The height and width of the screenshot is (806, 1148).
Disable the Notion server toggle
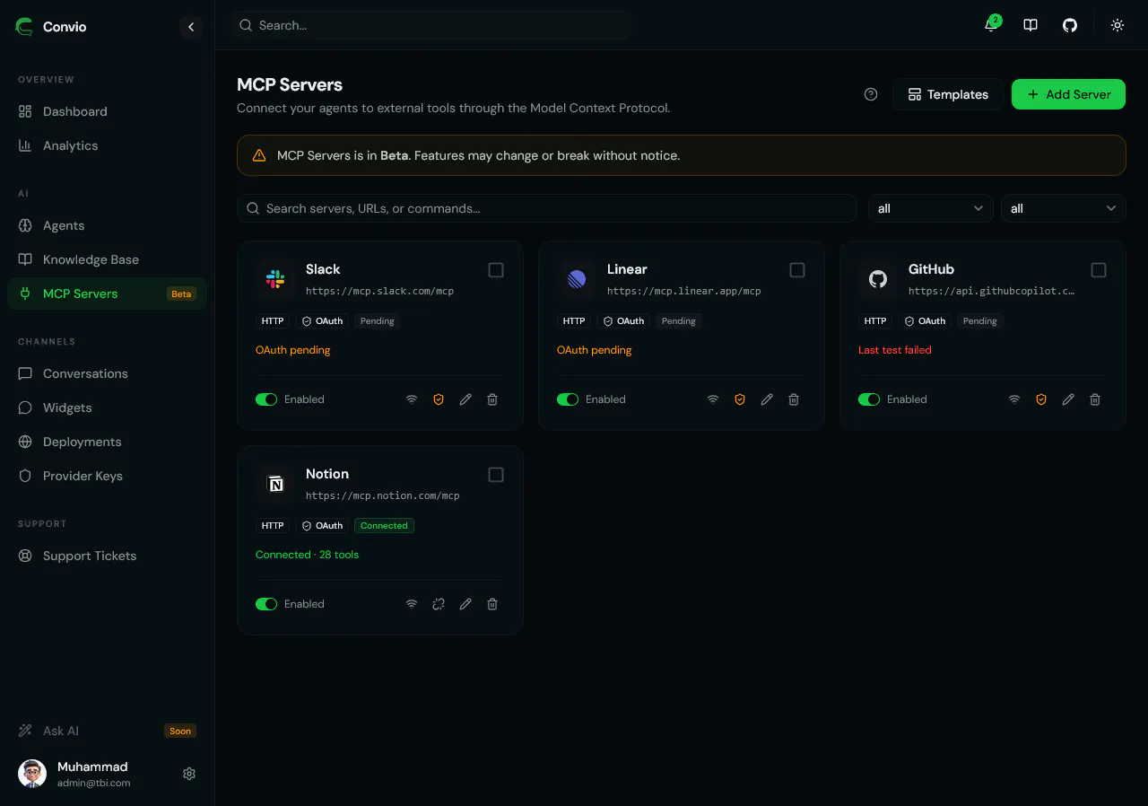tap(266, 604)
